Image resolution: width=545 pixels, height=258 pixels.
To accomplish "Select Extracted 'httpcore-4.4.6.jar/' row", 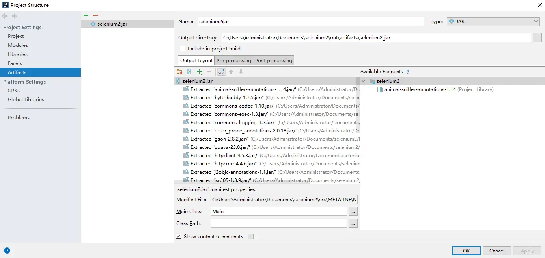I will tap(267, 164).
